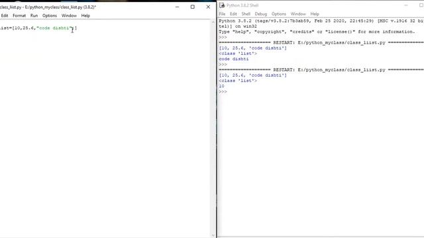Viewport: 424px width, 238px height.
Task: Click the first RESTART line in shell
Action: pos(321,42)
